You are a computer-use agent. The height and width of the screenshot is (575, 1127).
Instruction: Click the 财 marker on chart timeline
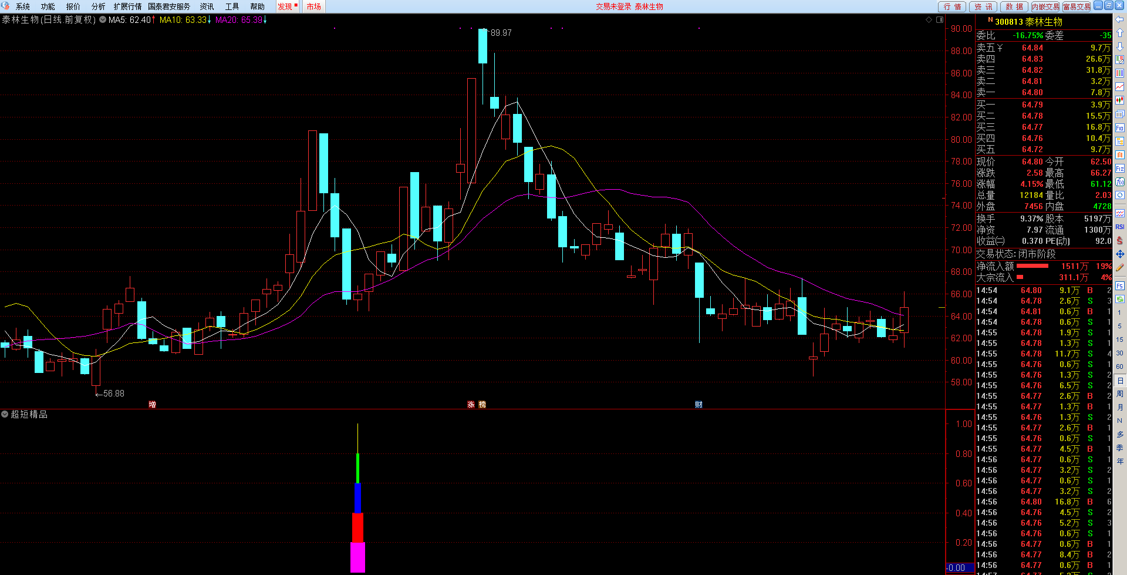699,404
